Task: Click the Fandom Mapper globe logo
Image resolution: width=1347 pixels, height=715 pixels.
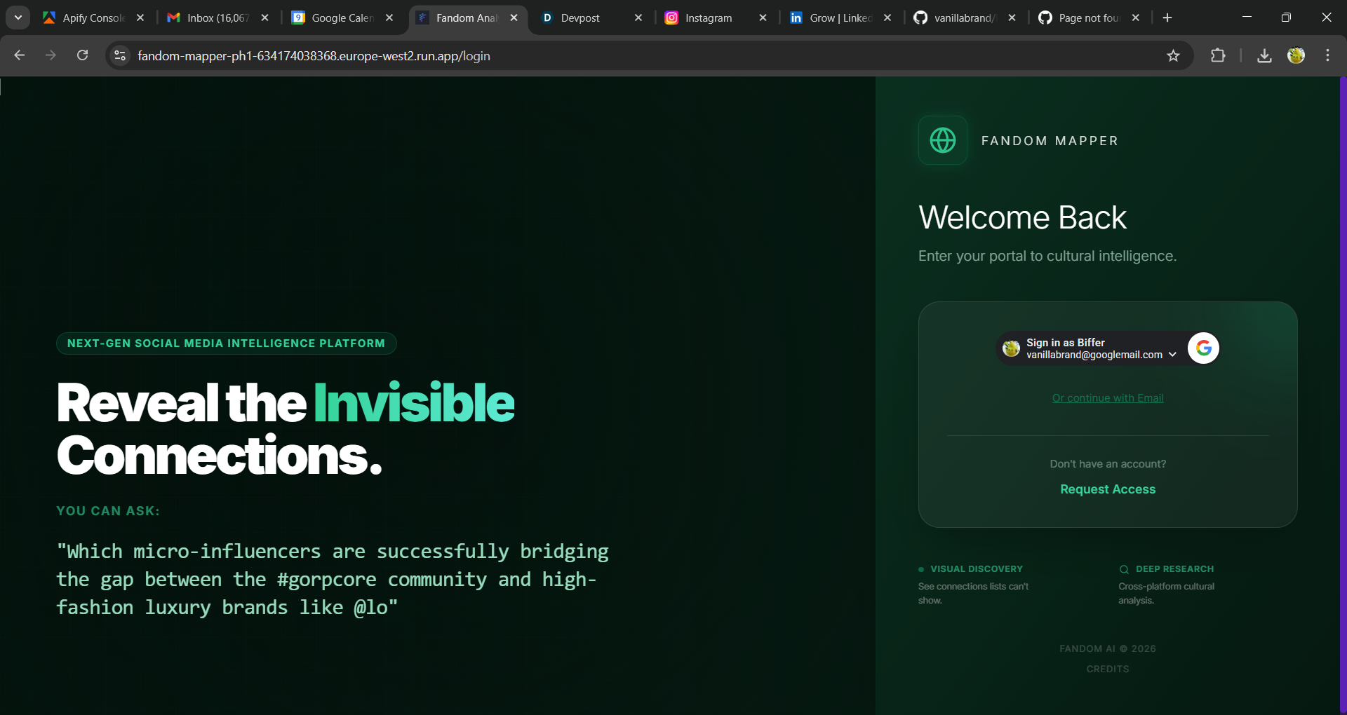Action: [942, 140]
